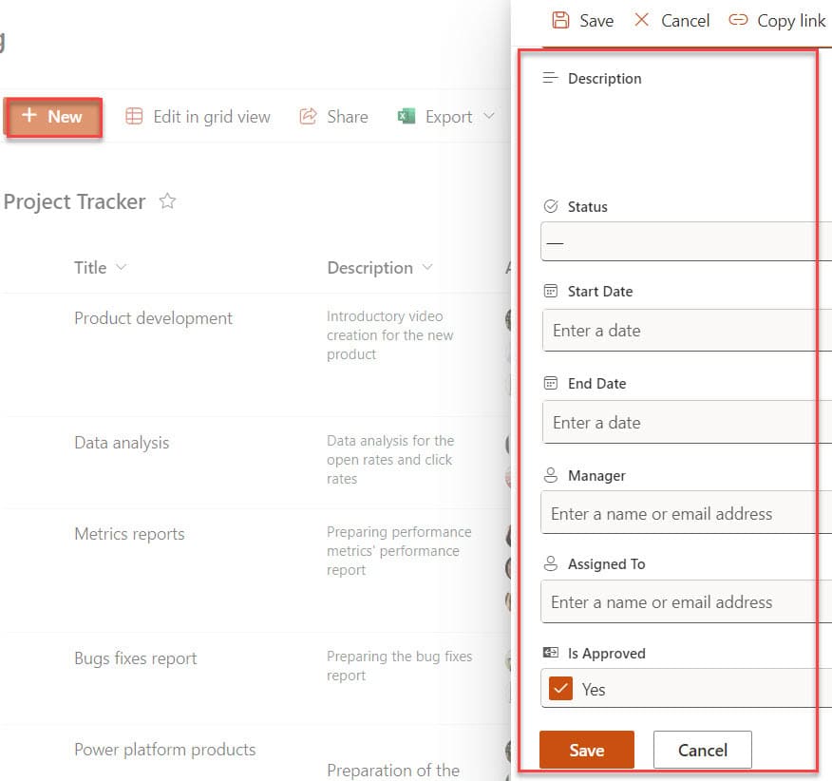Click the Assigned To name or email field

pos(686,601)
